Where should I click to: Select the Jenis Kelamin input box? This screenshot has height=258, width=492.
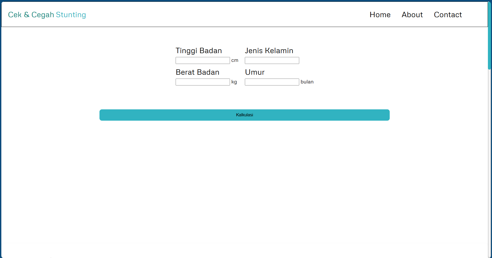pos(272,61)
